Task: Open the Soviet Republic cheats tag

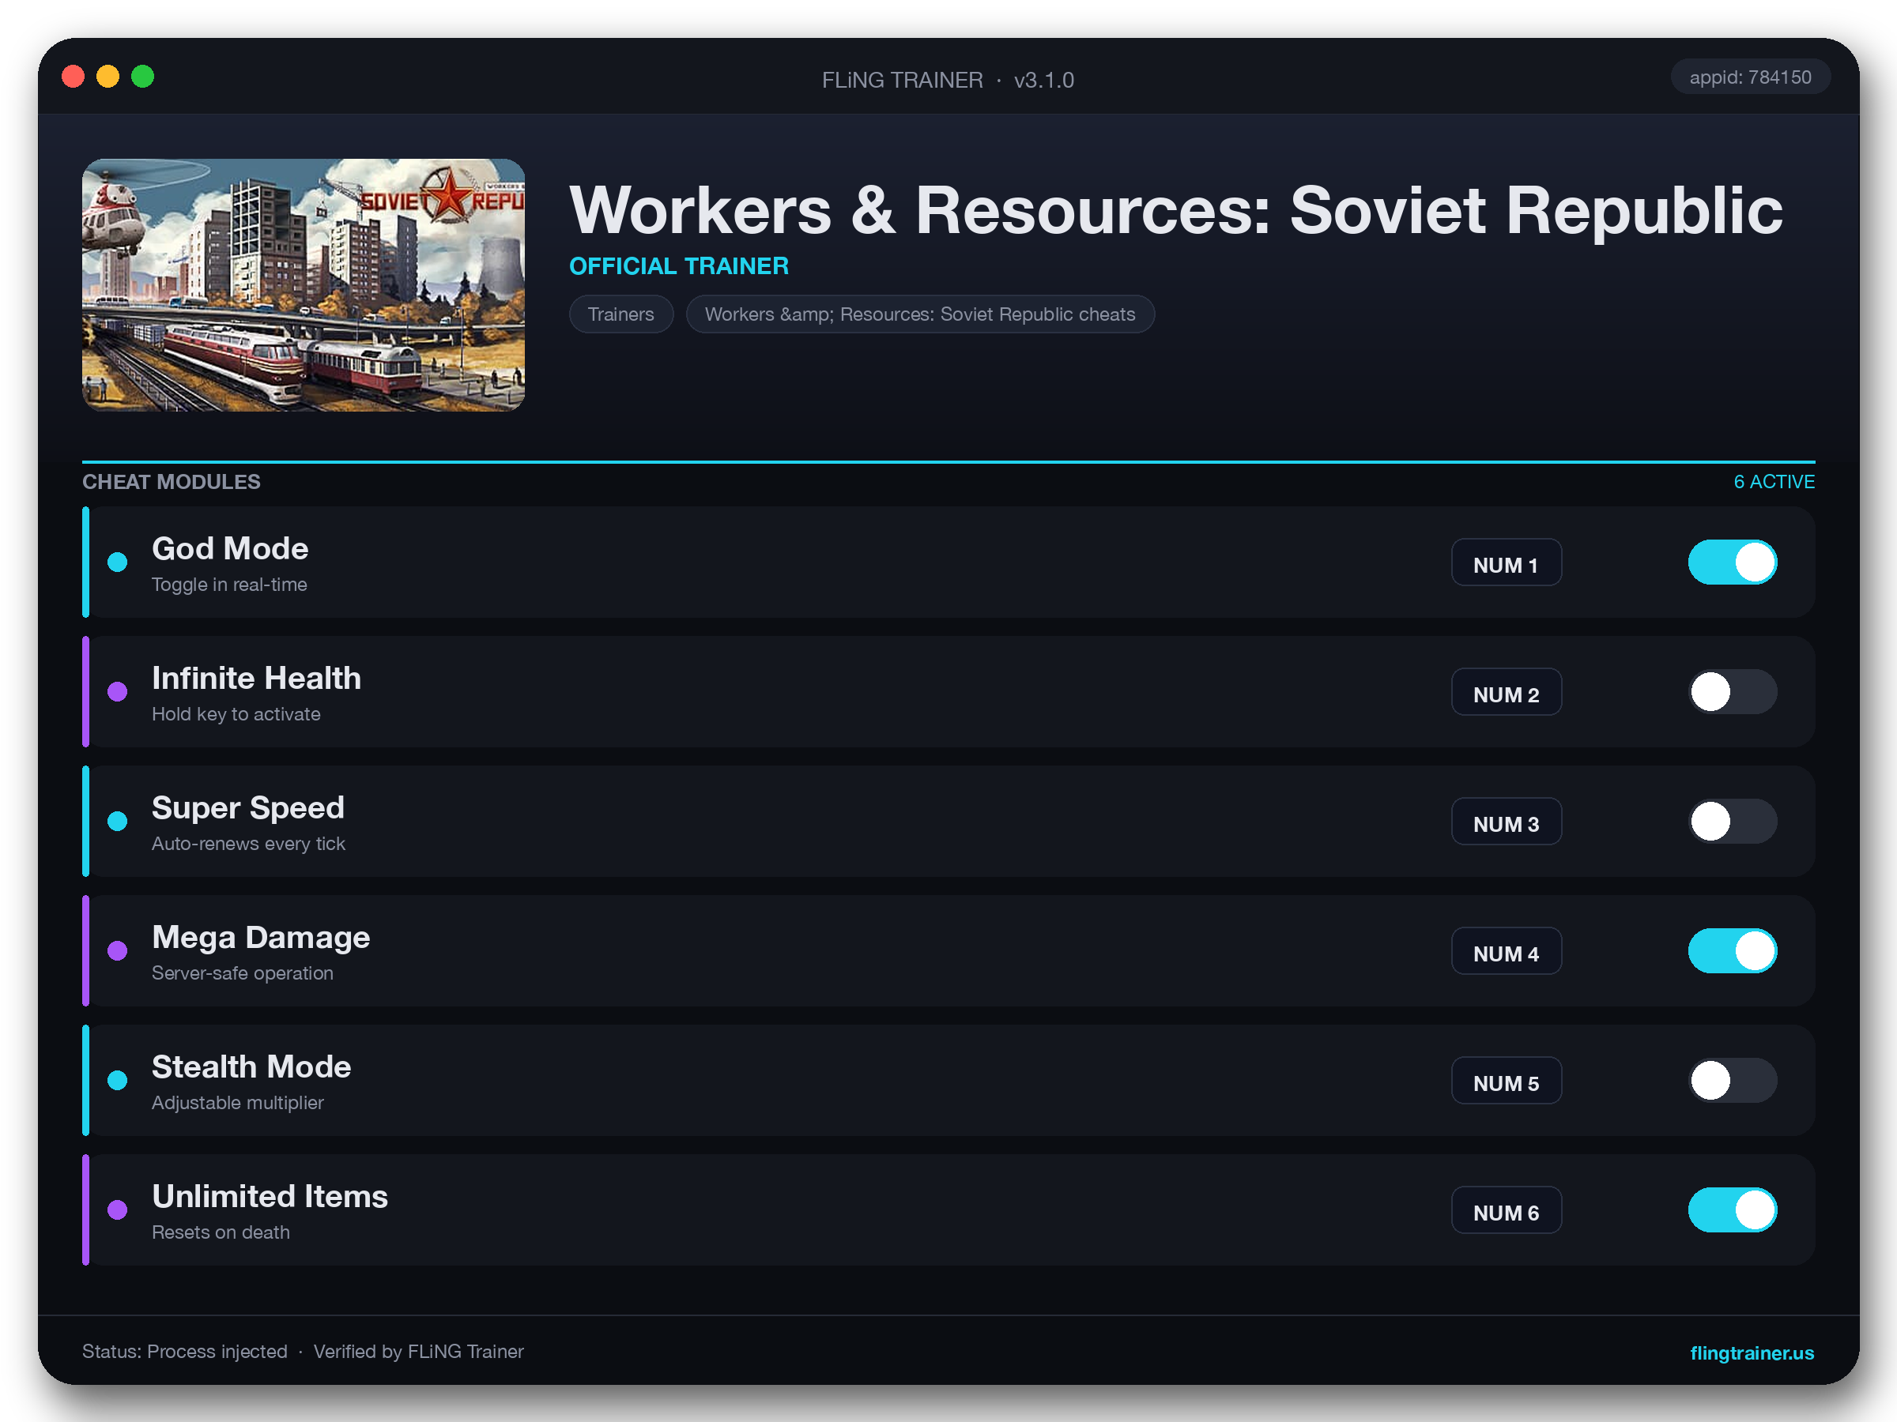Action: click(920, 314)
